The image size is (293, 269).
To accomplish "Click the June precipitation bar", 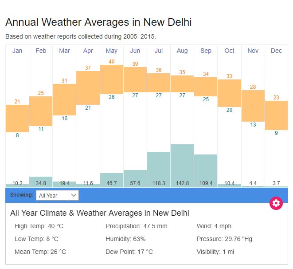I will point(135,178).
